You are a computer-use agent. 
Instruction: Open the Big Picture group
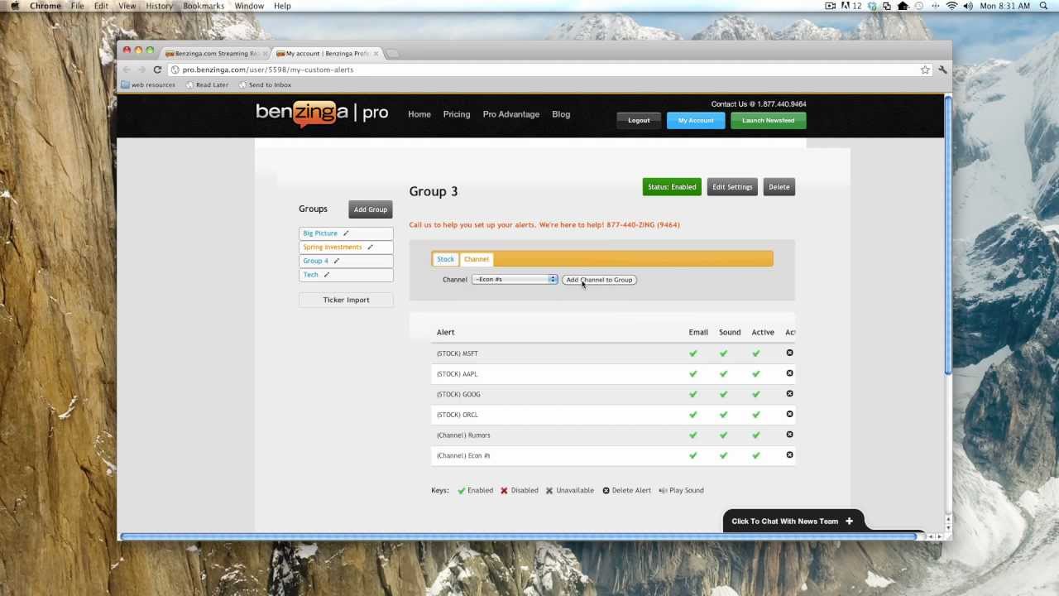click(x=320, y=233)
